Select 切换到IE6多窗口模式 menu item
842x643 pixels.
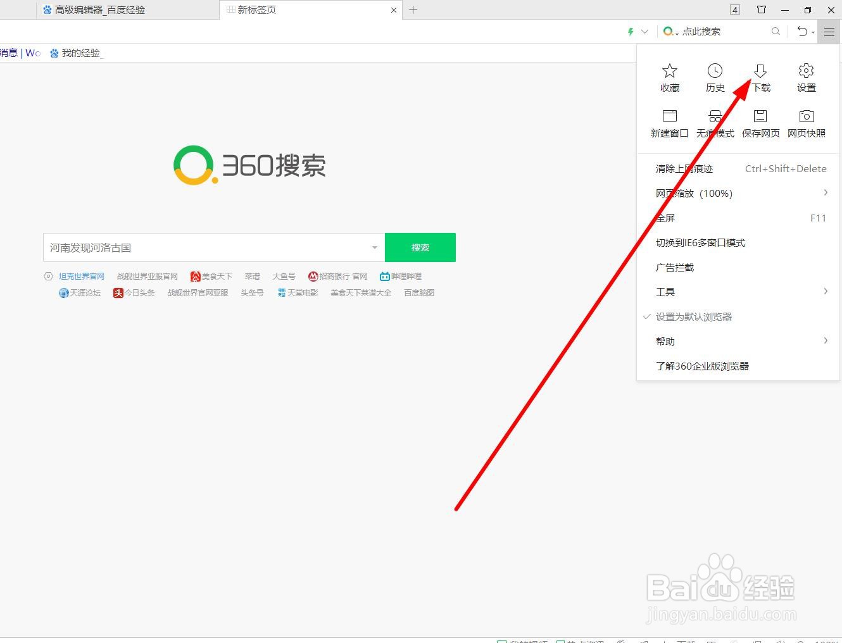[x=738, y=243]
